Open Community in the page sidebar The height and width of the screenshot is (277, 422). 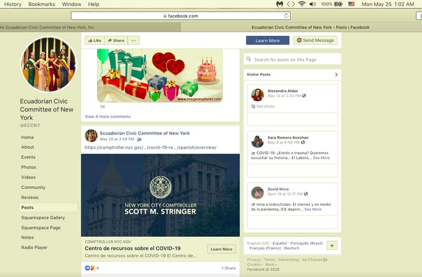(x=33, y=187)
